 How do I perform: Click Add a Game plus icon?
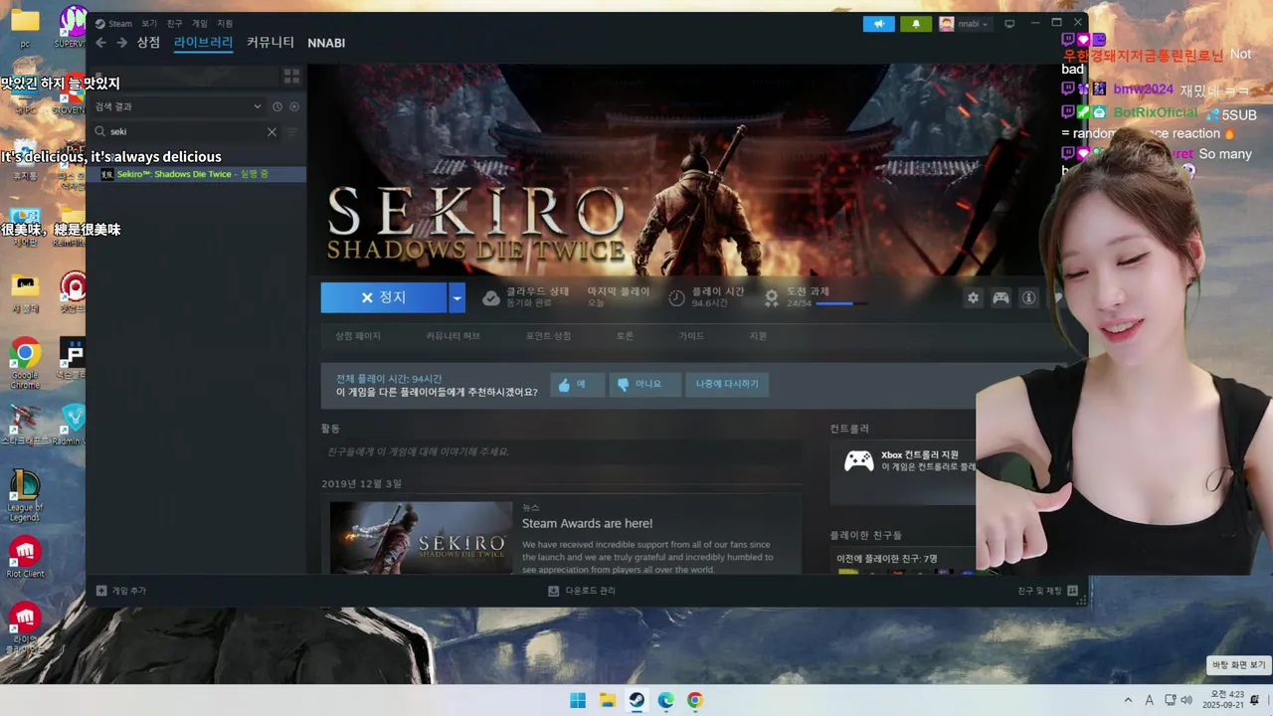coord(101,591)
